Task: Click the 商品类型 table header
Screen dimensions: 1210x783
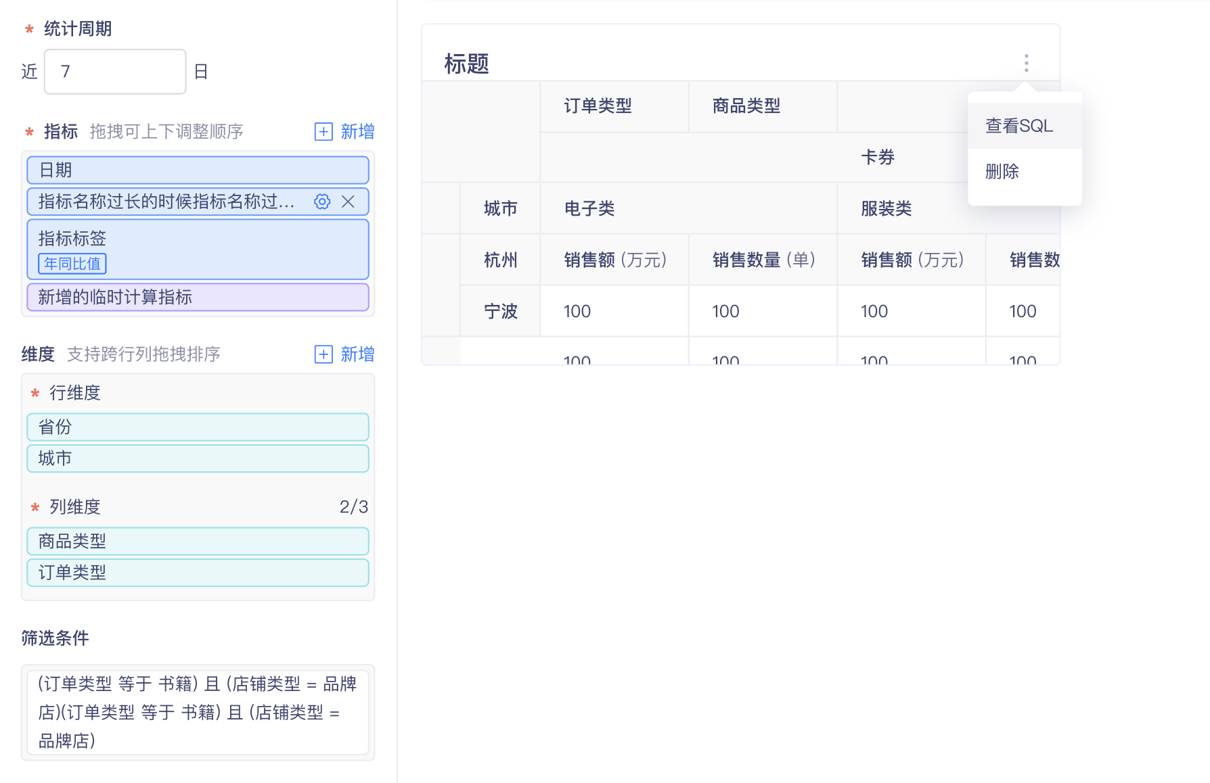Action: pos(763,106)
